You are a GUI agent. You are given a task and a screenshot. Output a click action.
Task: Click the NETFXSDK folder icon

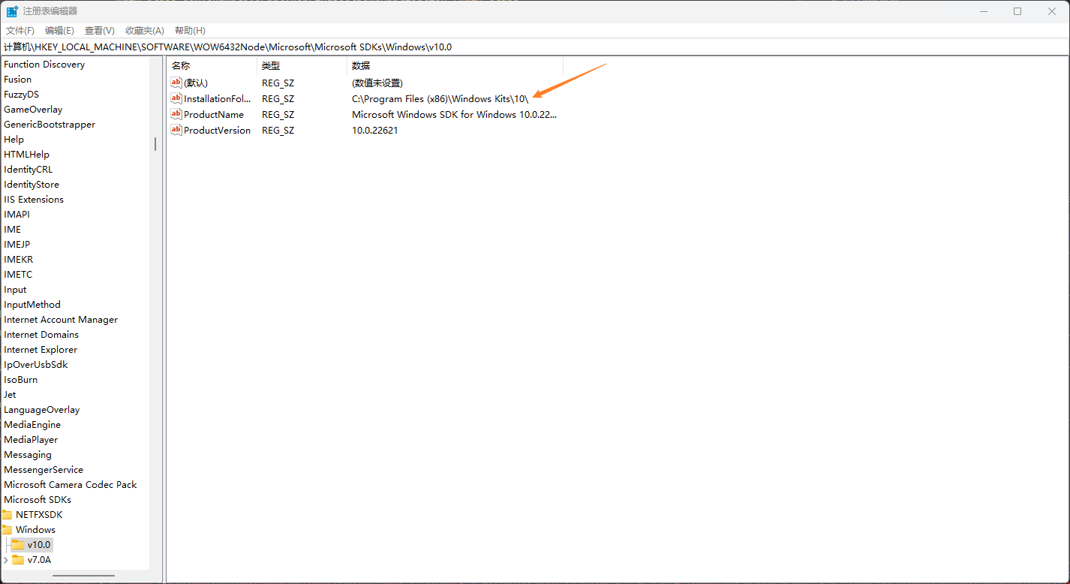tap(7, 515)
